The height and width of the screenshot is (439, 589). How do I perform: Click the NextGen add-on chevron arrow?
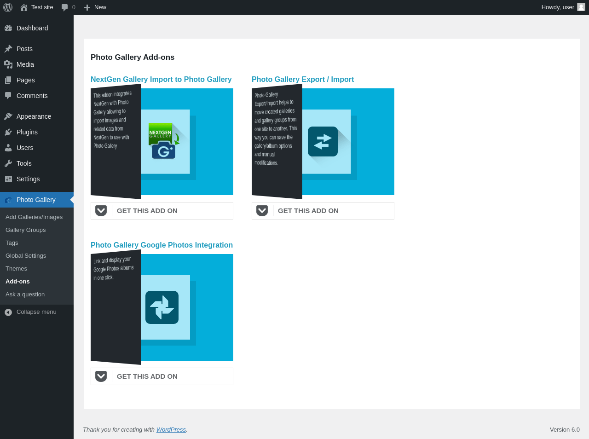[101, 211]
